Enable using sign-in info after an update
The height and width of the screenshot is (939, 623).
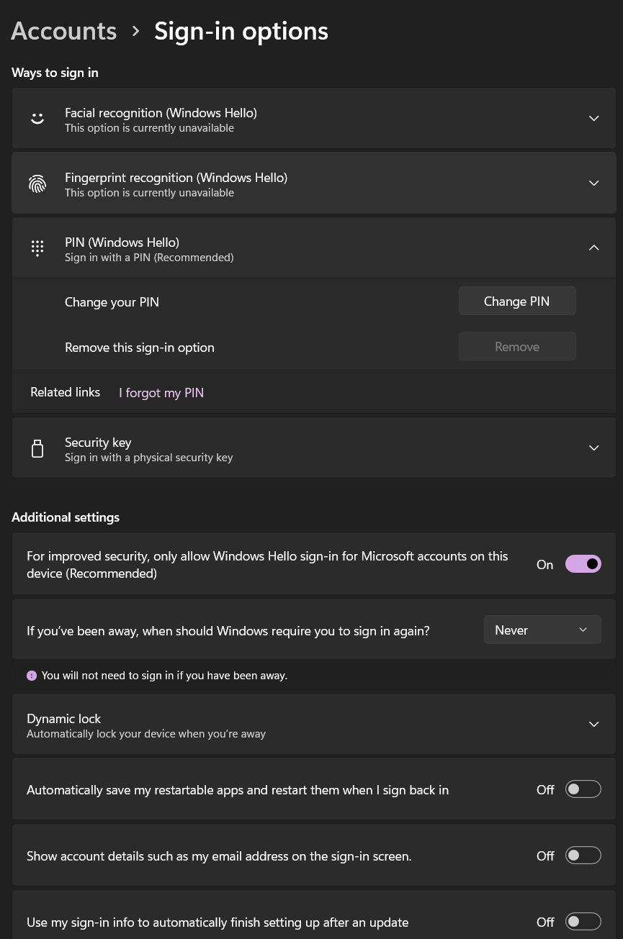[x=583, y=921]
